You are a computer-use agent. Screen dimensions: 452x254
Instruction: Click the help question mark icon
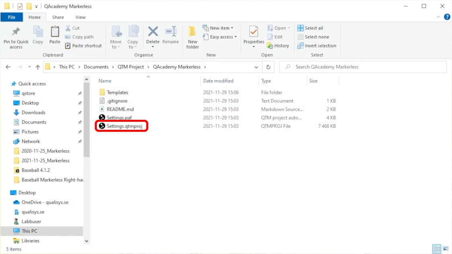[447, 17]
